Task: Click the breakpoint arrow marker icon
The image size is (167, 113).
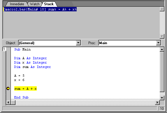Action: pyautogui.click(x=8, y=89)
